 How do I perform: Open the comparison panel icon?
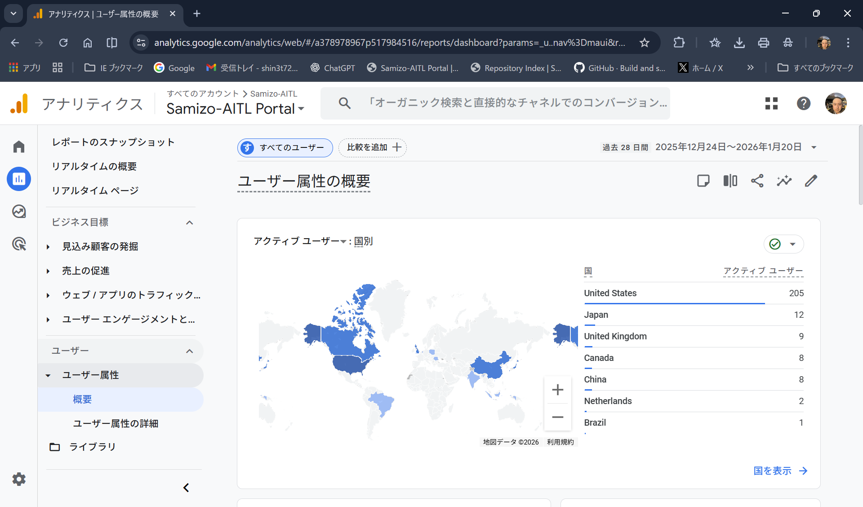coord(730,181)
